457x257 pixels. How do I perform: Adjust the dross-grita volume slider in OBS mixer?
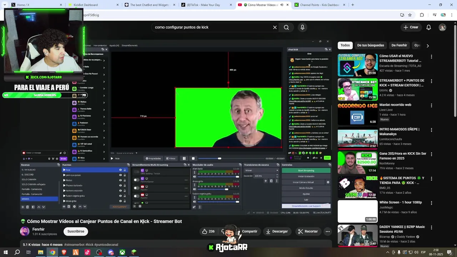tap(226, 189)
